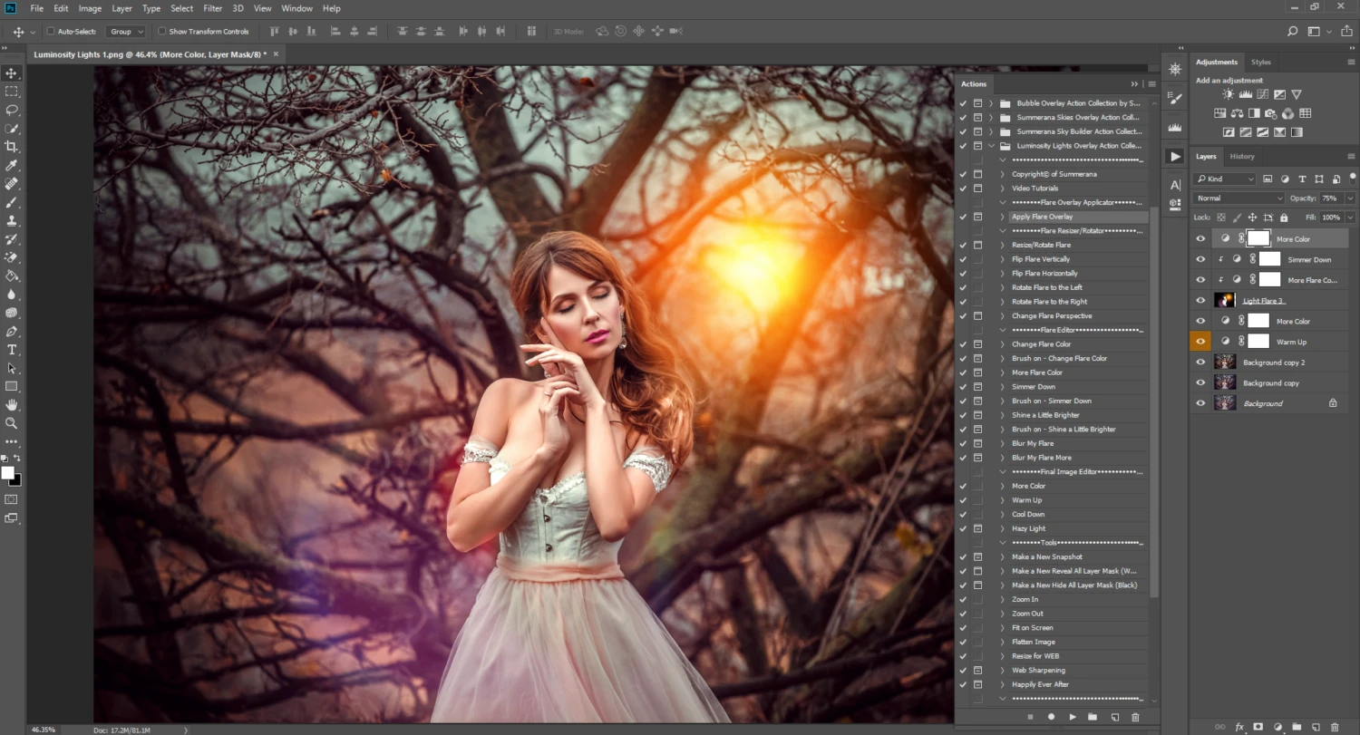The height and width of the screenshot is (735, 1360).
Task: Select the Crop tool
Action: coord(12,146)
